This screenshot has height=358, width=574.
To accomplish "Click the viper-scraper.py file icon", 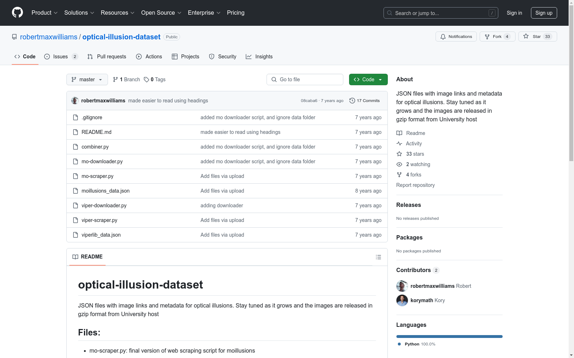I will point(75,220).
